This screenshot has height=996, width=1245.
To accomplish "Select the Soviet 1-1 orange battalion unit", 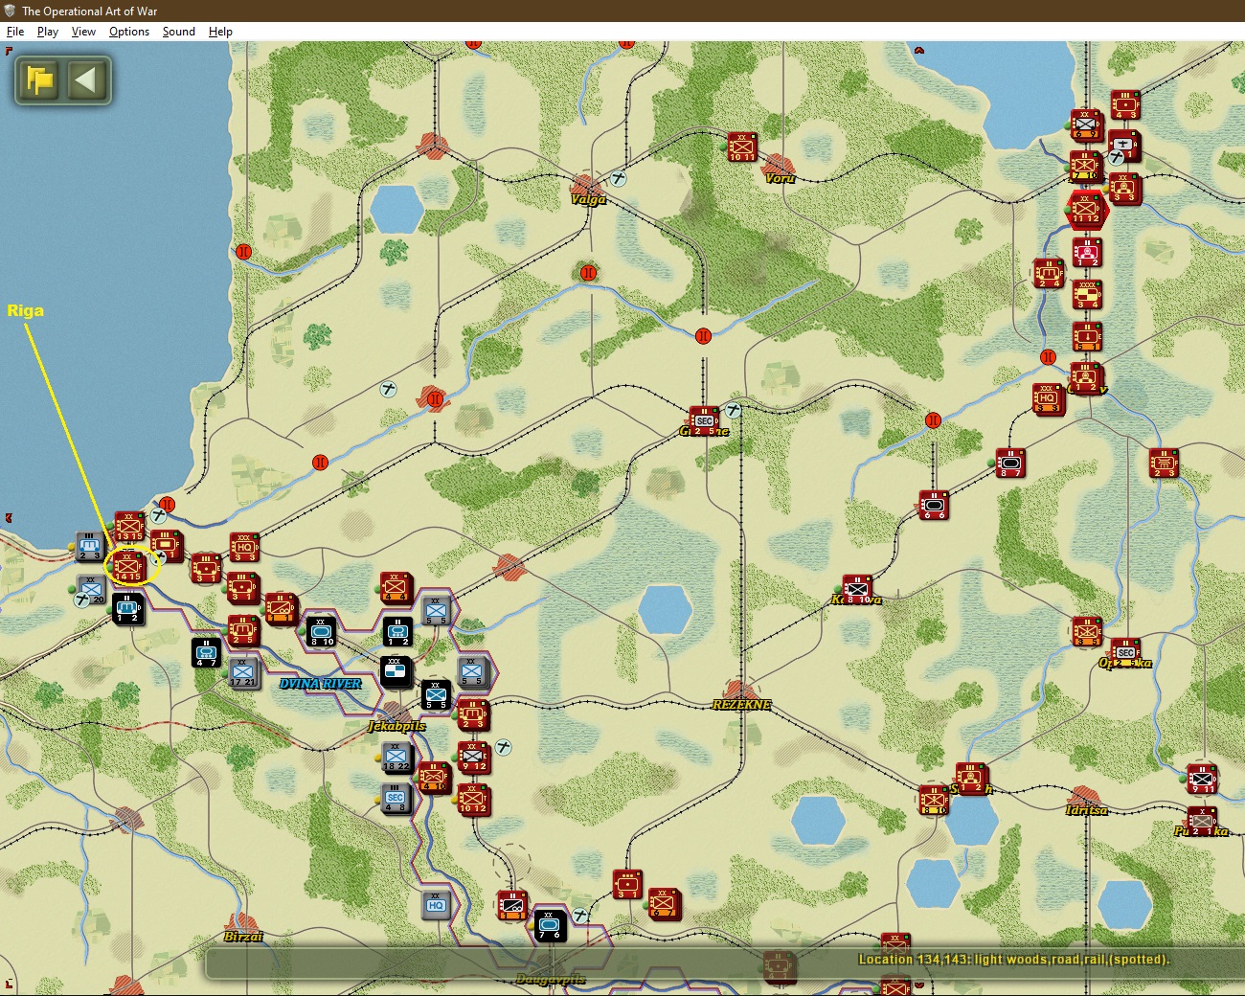I will click(x=281, y=608).
